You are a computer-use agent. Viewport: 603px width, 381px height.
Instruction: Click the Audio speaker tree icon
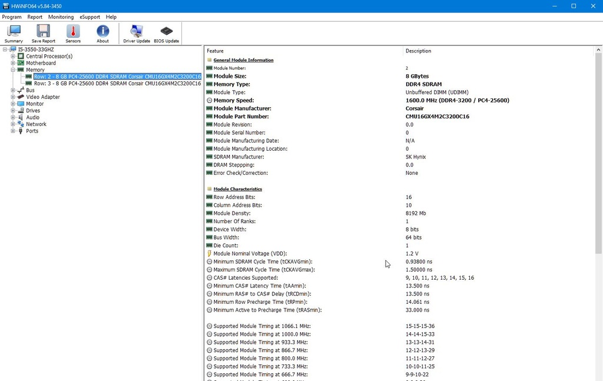click(21, 117)
